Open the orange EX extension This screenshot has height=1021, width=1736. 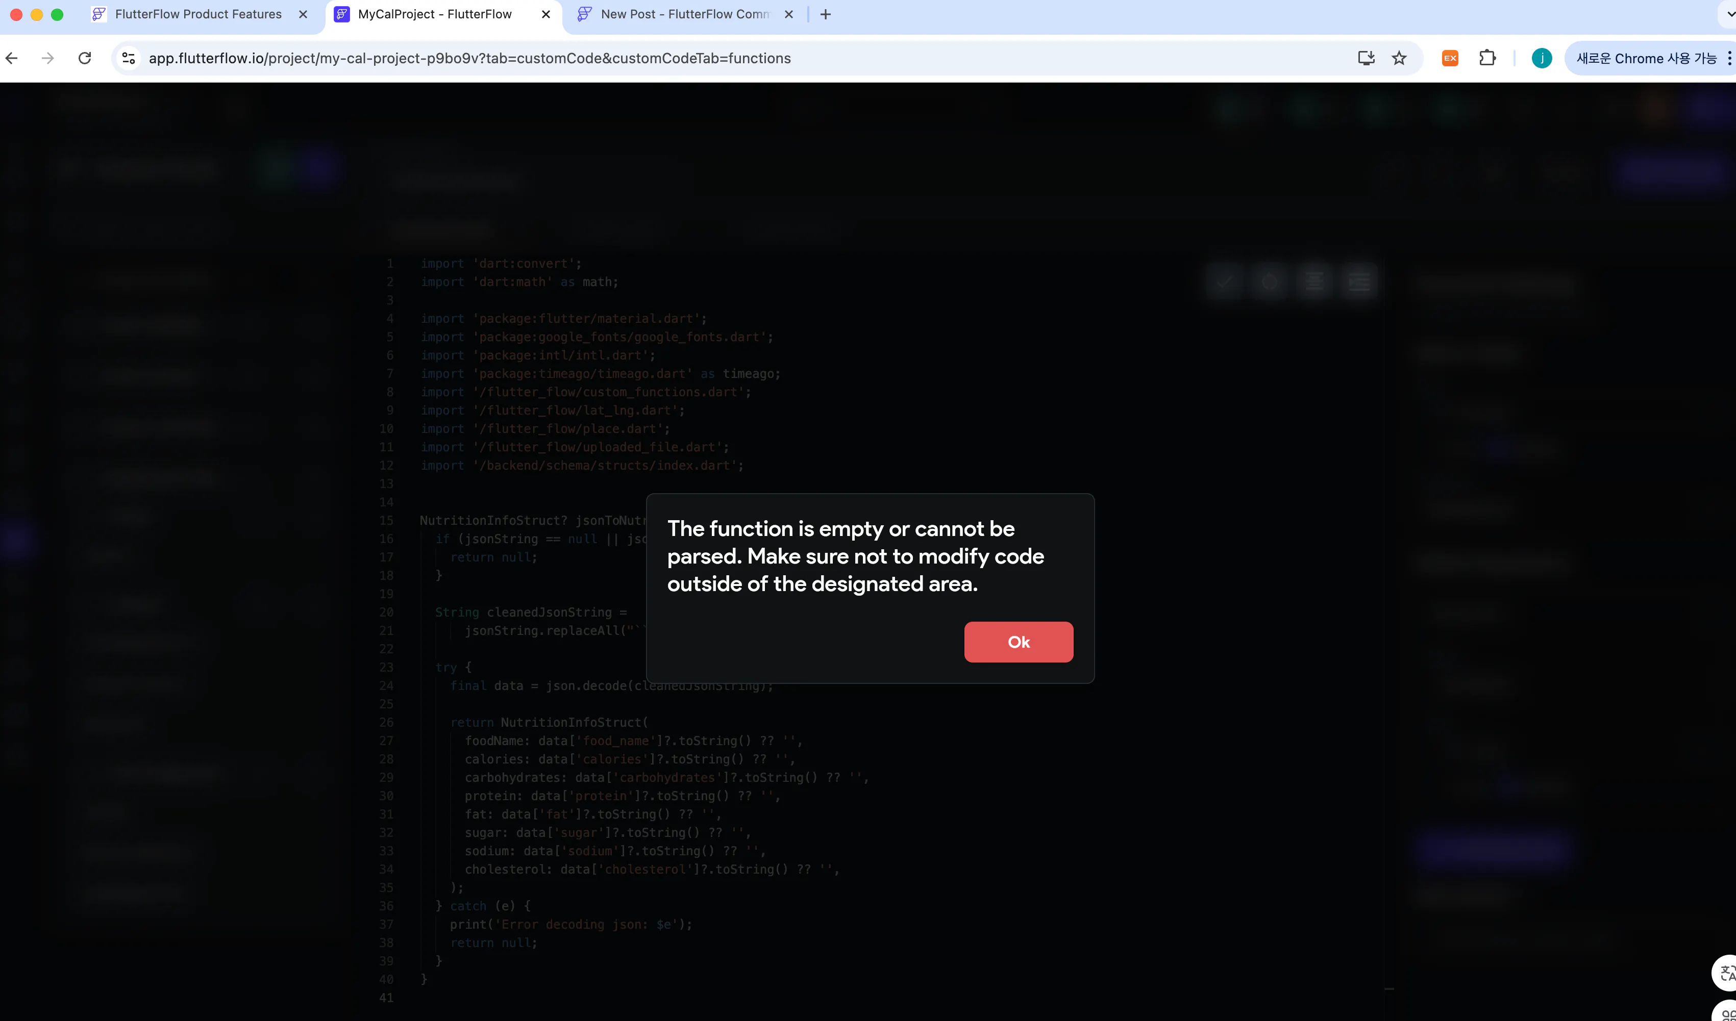[1450, 59]
